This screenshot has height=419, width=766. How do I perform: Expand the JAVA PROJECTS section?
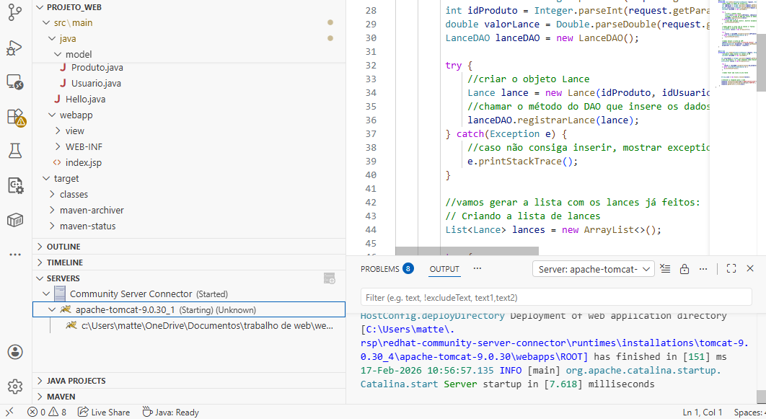click(76, 381)
